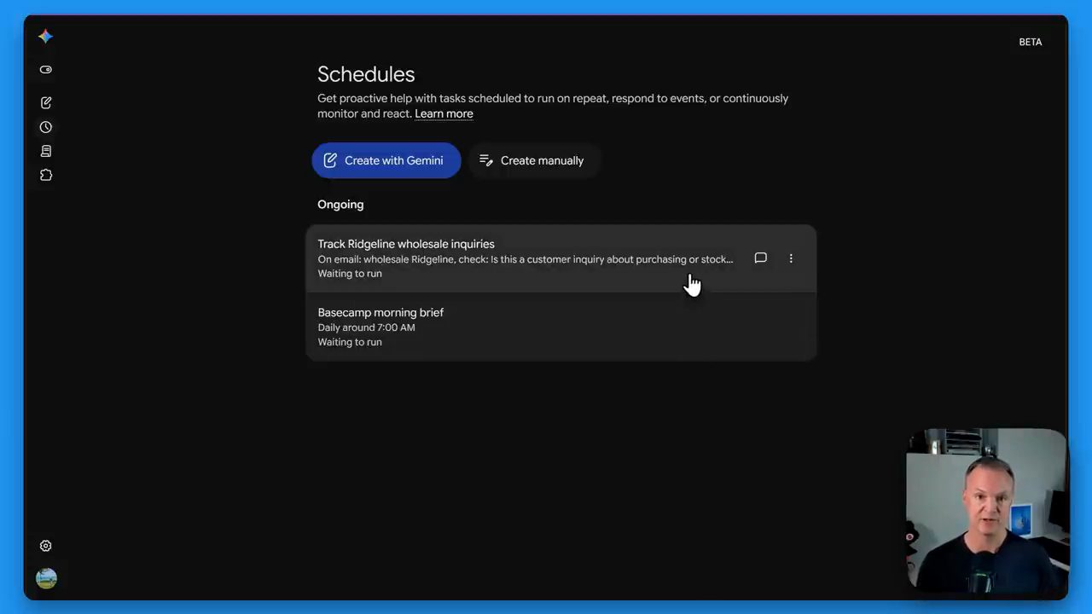Click the Schedules page heading
Image resolution: width=1092 pixels, height=614 pixels.
pyautogui.click(x=366, y=74)
